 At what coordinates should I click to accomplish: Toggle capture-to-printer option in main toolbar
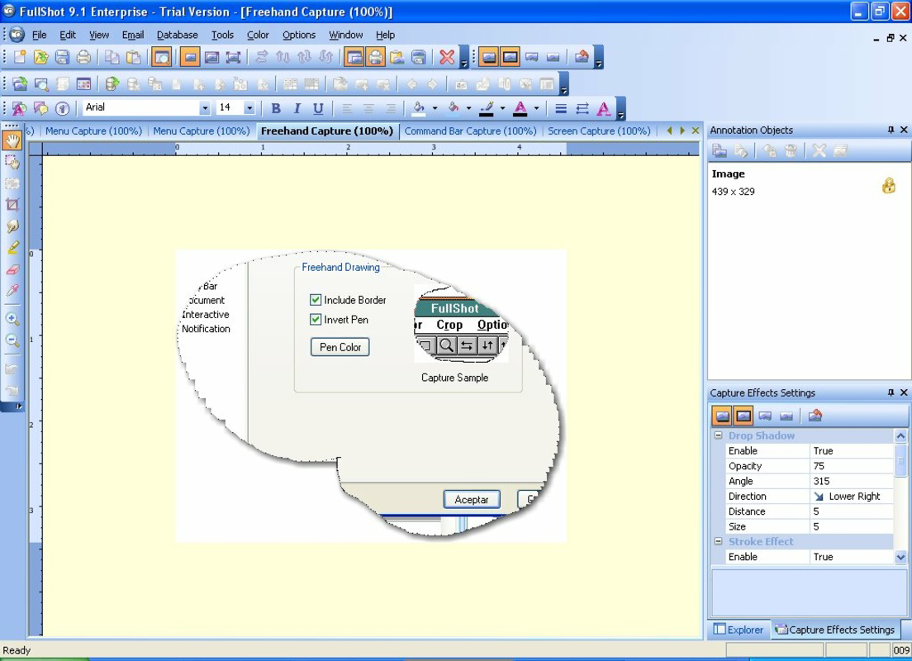(376, 57)
